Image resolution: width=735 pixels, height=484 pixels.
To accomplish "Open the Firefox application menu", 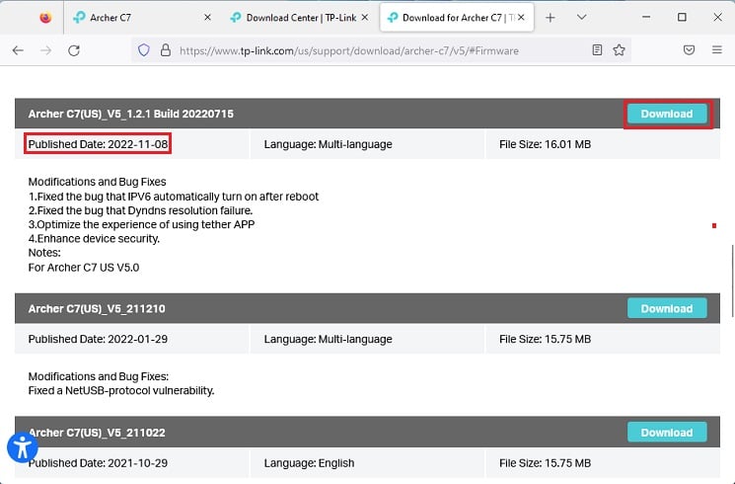I will (716, 49).
